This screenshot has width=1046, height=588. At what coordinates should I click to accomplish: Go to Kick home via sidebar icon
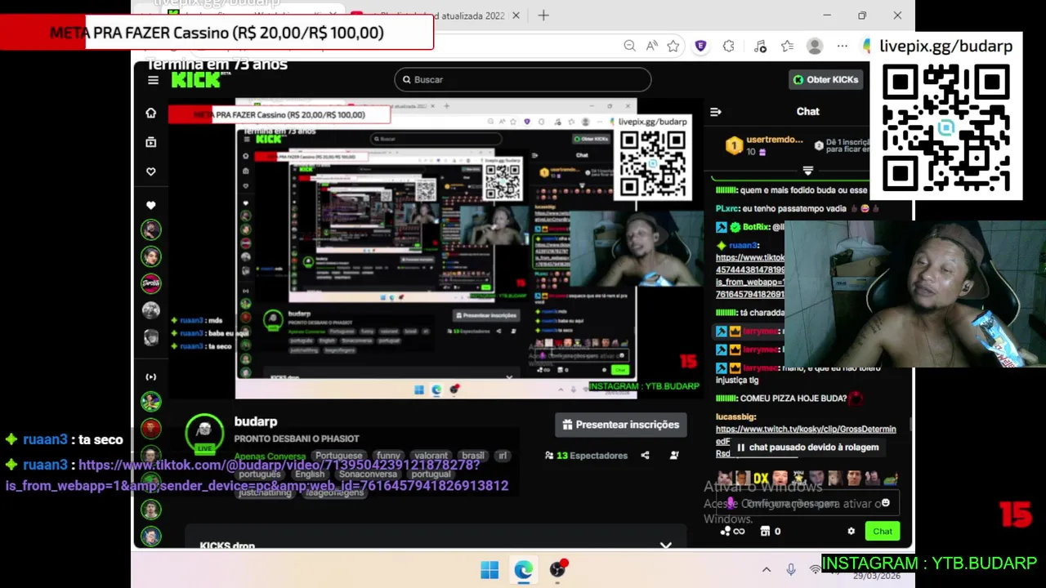click(150, 113)
